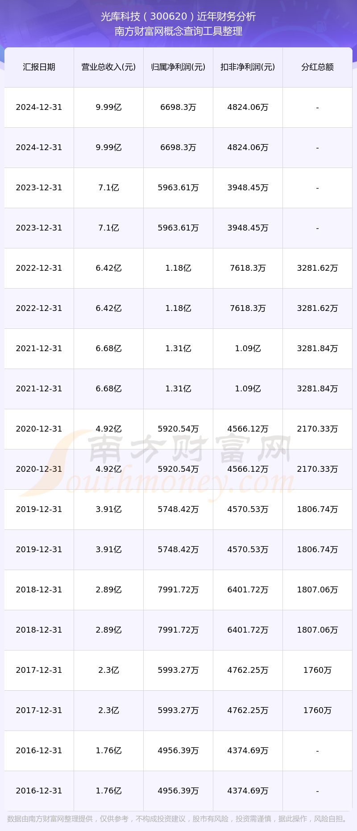Click 3.91亿 in the first 2019-12-31 row
Image resolution: width=357 pixels, height=831 pixels.
(x=108, y=509)
